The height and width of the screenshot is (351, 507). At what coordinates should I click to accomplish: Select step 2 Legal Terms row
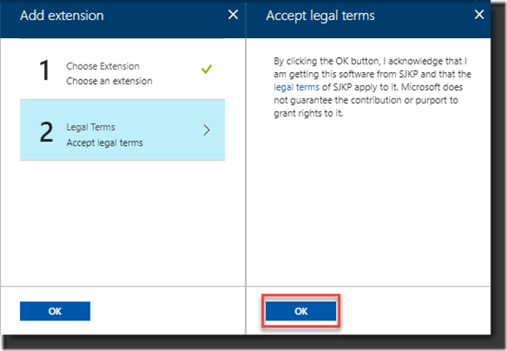122,130
